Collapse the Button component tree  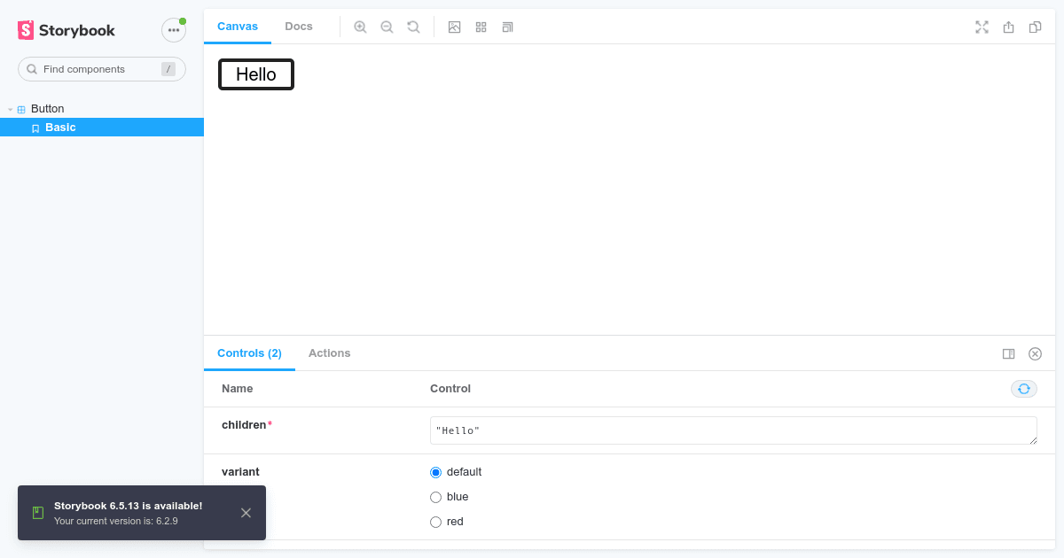point(10,108)
